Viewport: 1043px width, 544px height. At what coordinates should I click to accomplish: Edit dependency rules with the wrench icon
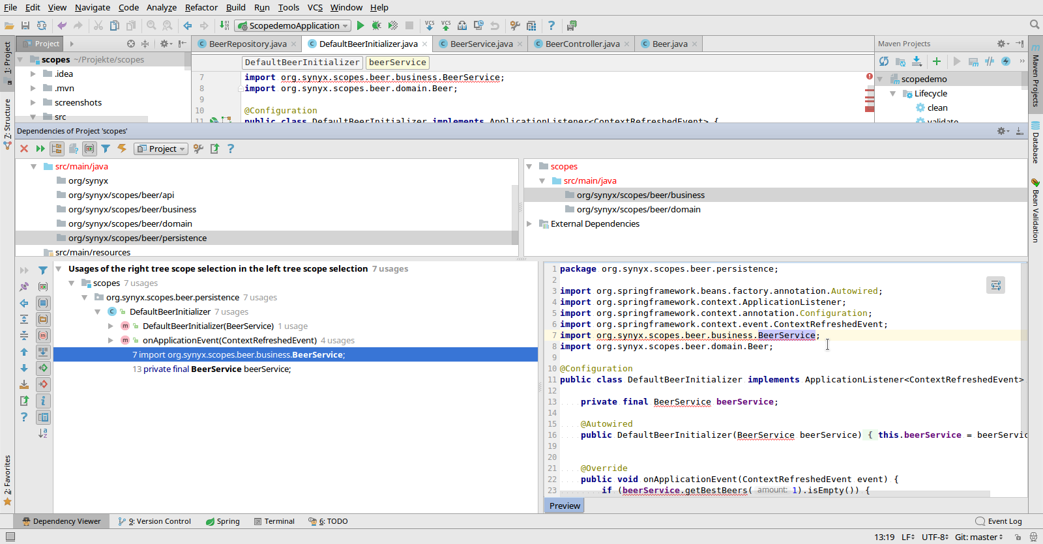(x=198, y=149)
